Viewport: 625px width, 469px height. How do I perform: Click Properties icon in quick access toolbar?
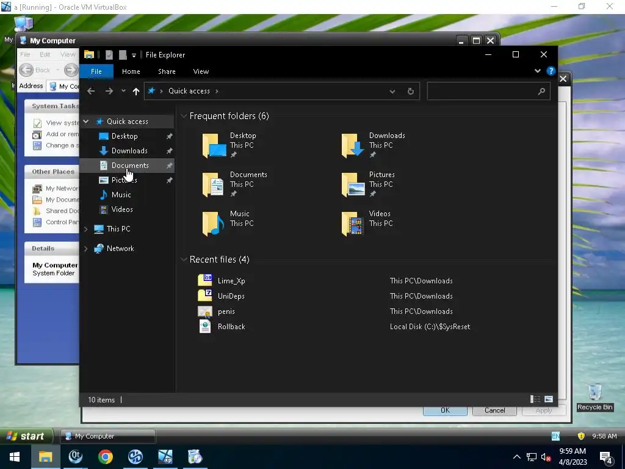click(109, 55)
